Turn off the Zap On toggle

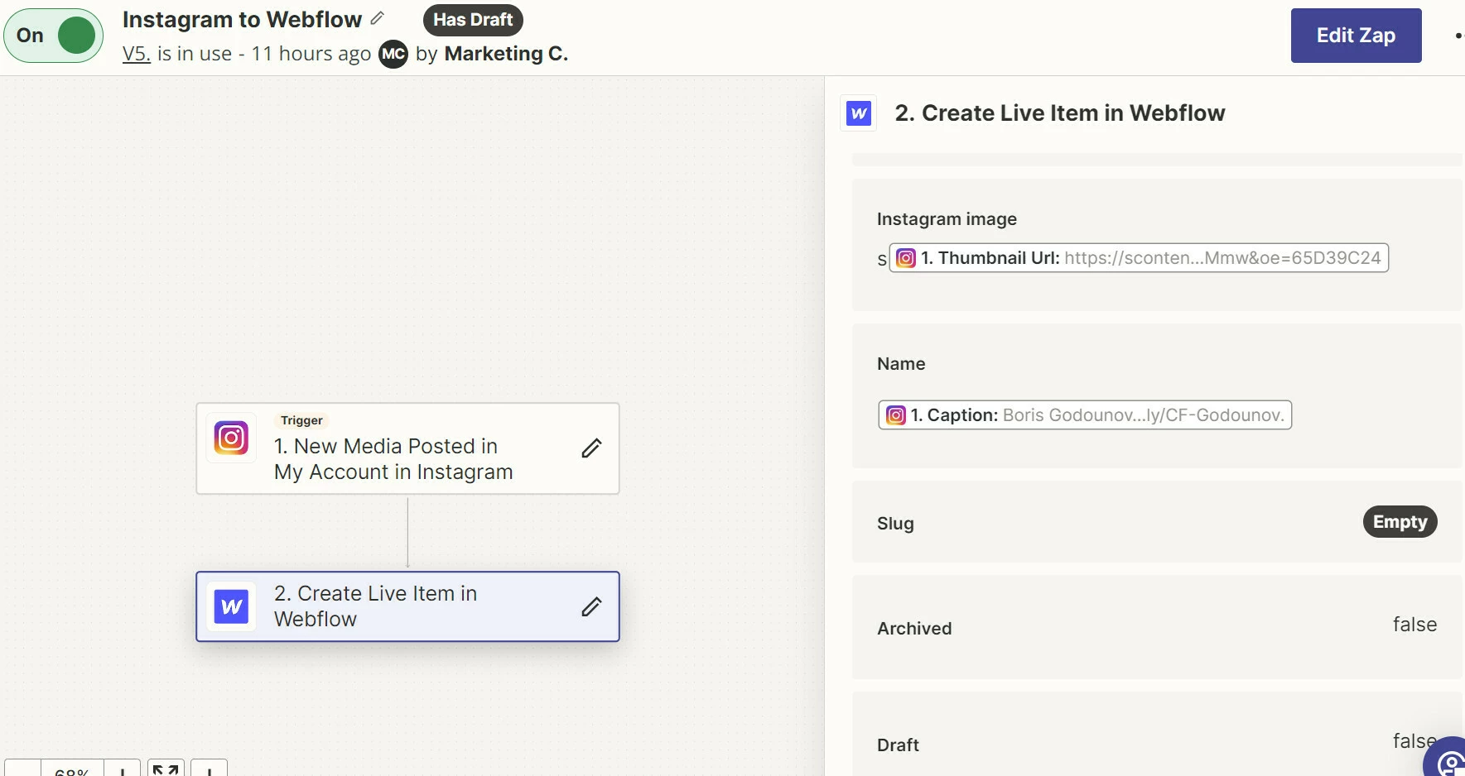pos(54,36)
